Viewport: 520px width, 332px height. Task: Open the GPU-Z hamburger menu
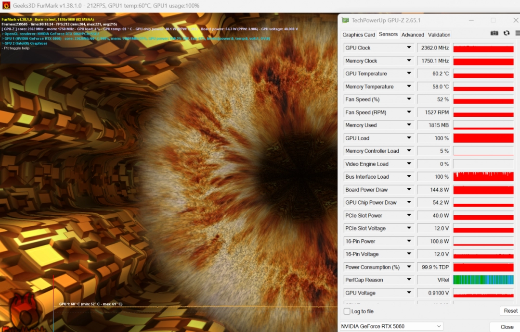(x=518, y=33)
